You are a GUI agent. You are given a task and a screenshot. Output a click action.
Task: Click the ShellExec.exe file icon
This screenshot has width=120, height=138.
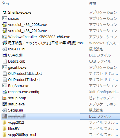tap(5, 13)
